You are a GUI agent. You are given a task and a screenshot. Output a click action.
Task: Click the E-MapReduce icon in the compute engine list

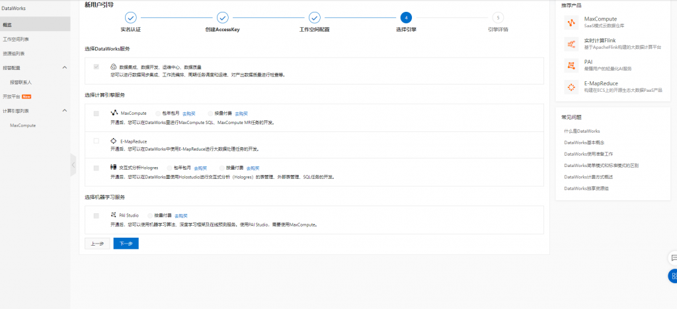(x=114, y=141)
